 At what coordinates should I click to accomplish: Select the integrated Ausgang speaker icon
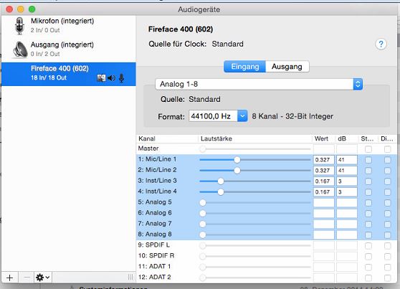point(20,49)
